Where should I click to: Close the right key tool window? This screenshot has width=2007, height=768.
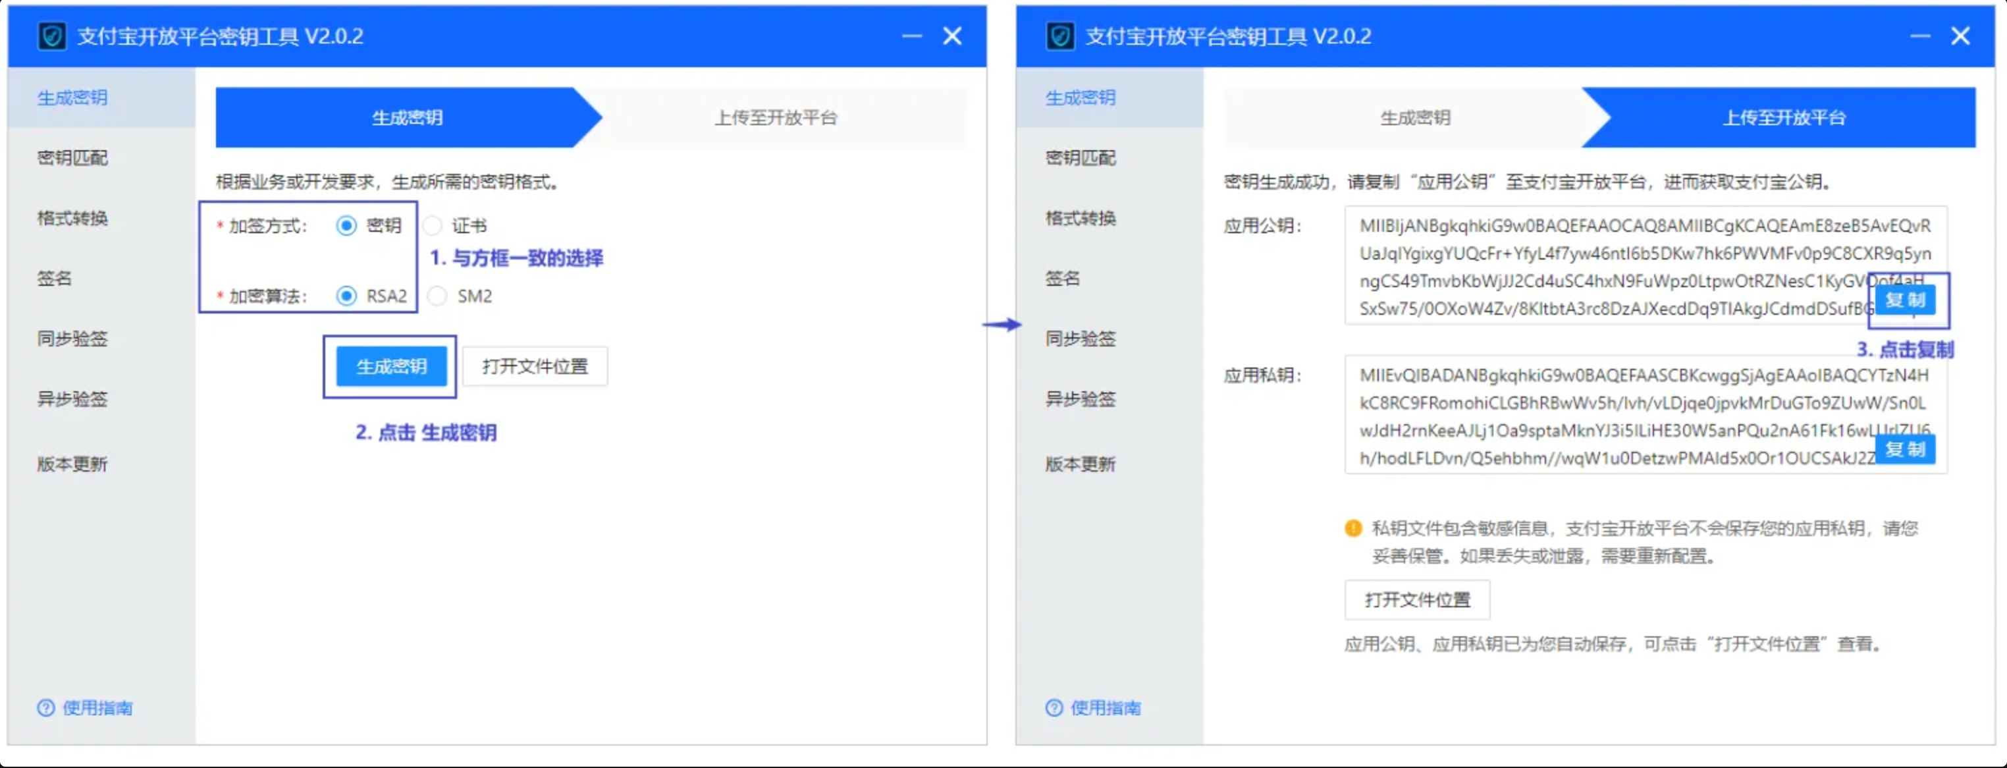tap(1960, 36)
